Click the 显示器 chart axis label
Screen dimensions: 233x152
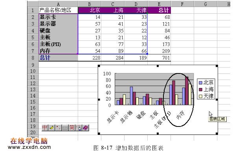pyautogui.click(x=127, y=117)
